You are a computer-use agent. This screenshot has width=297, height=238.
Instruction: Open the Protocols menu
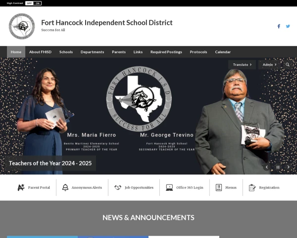(198, 52)
